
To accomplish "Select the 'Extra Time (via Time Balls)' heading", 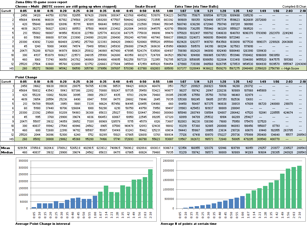I will click(x=196, y=6).
